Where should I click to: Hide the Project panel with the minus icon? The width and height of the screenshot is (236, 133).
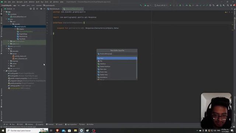tap(44, 9)
